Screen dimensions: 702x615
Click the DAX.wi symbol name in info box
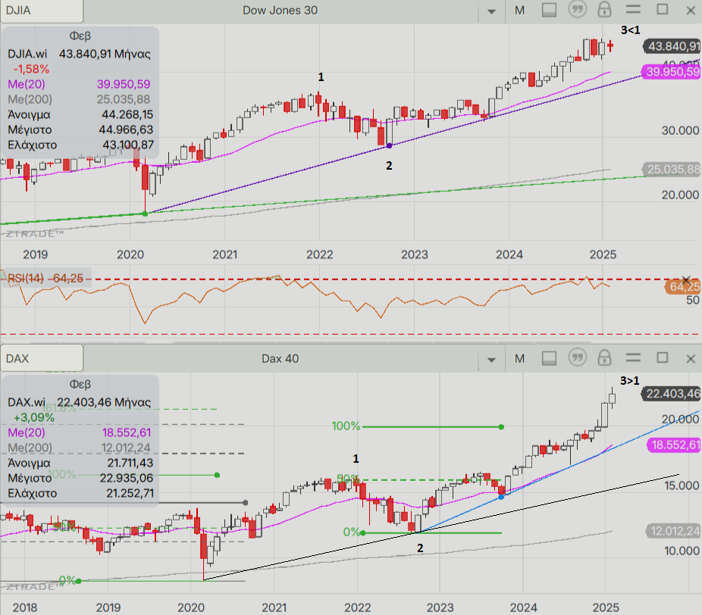[27, 402]
